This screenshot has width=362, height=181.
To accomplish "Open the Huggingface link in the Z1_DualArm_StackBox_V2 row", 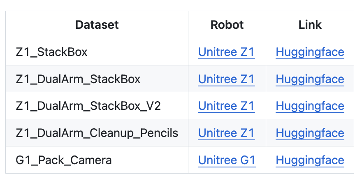I will [x=310, y=106].
